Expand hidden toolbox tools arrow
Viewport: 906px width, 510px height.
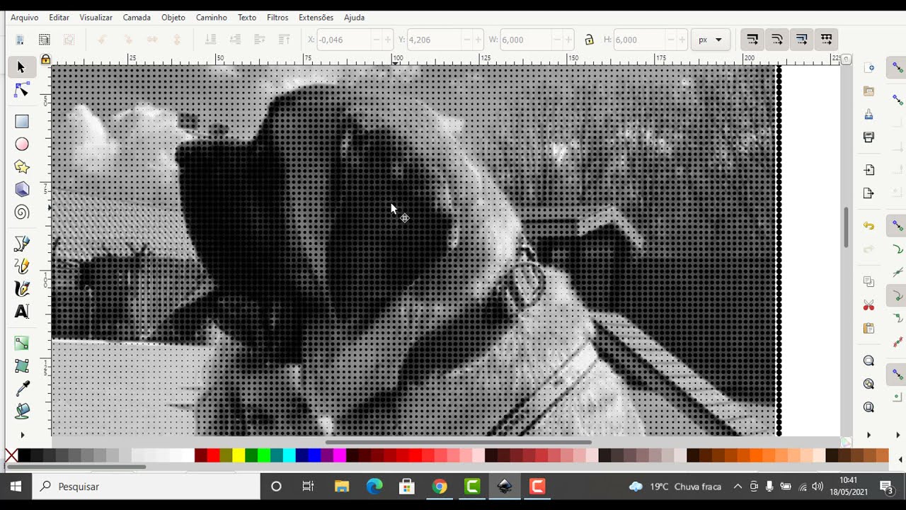click(22, 435)
